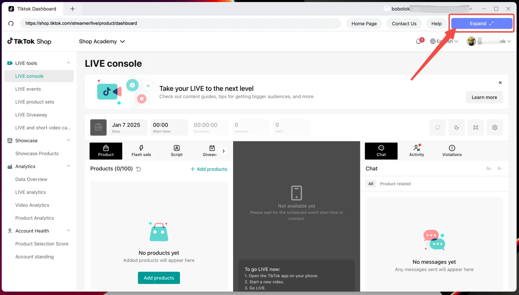Collapse the Showcase section
Image resolution: width=519 pixels, height=295 pixels.
pos(68,140)
